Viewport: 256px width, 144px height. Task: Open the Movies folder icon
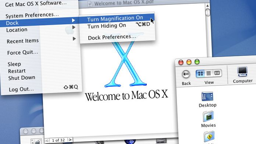pyautogui.click(x=208, y=116)
